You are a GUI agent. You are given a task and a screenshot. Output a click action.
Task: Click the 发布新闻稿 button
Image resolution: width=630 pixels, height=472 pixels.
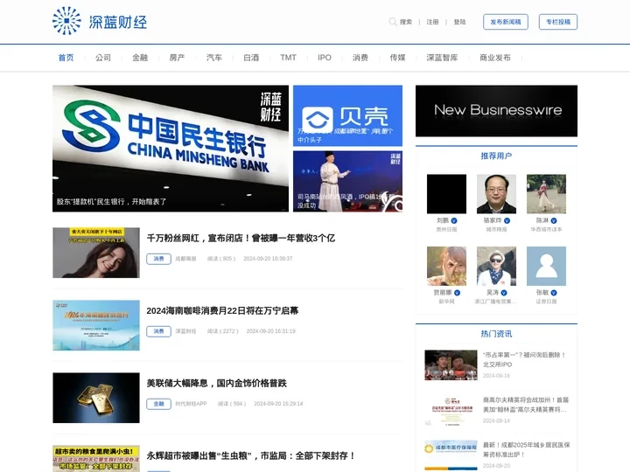click(506, 22)
